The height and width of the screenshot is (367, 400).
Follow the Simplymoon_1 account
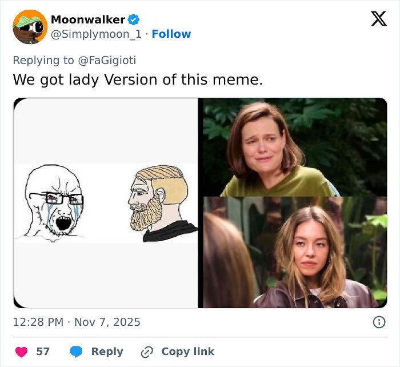click(171, 34)
